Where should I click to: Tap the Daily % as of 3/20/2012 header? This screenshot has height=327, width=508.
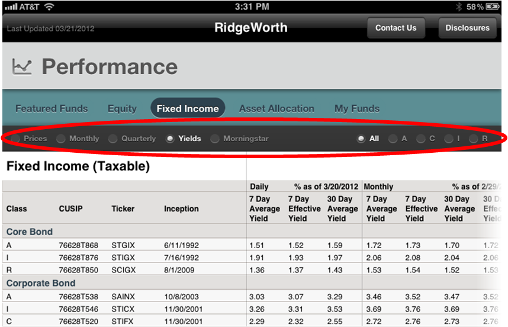[x=304, y=187]
